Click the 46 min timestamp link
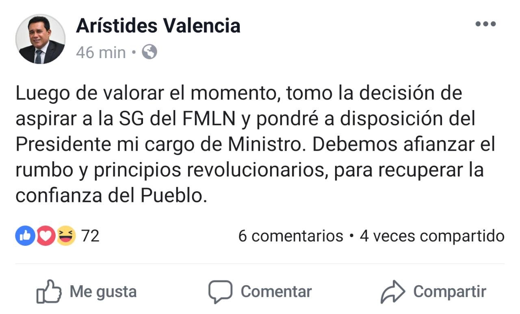This screenshot has height=314, width=520. point(101,52)
